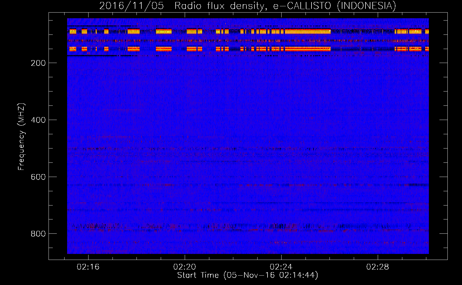
Task: Click the "800" frequency tick label
Action: tap(38, 234)
